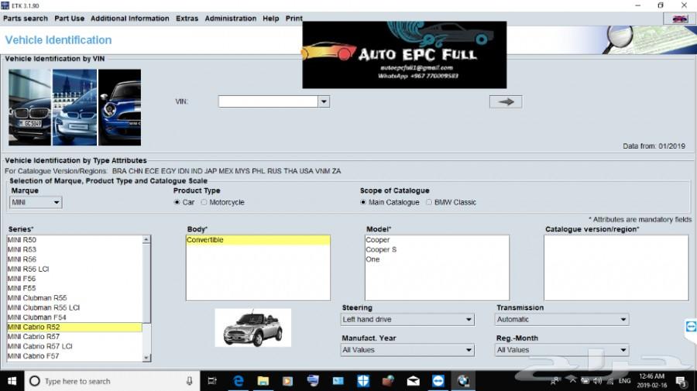Show hidden system tray icons chevron
Screen dimensions: 697x391
pyautogui.click(x=573, y=381)
